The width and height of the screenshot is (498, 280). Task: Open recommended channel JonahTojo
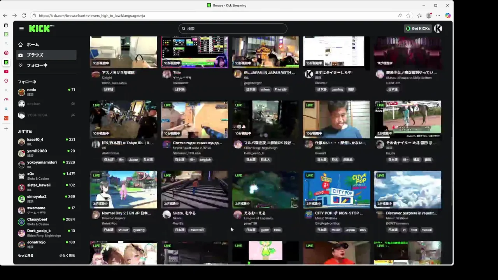click(x=46, y=244)
